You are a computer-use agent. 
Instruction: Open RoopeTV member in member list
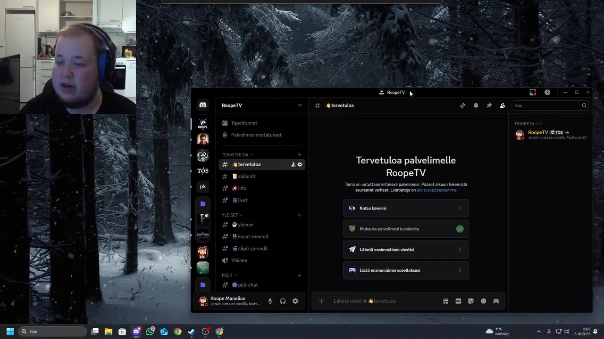coord(550,135)
